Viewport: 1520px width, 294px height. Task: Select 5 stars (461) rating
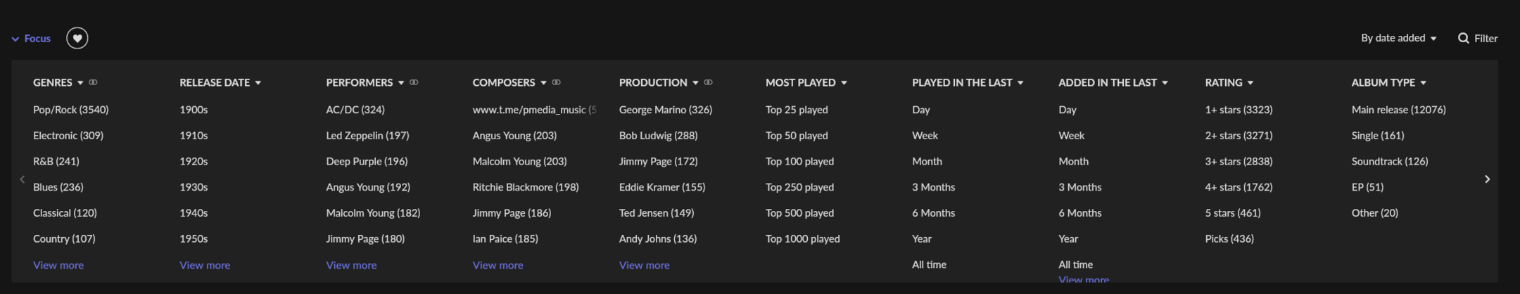point(1232,212)
